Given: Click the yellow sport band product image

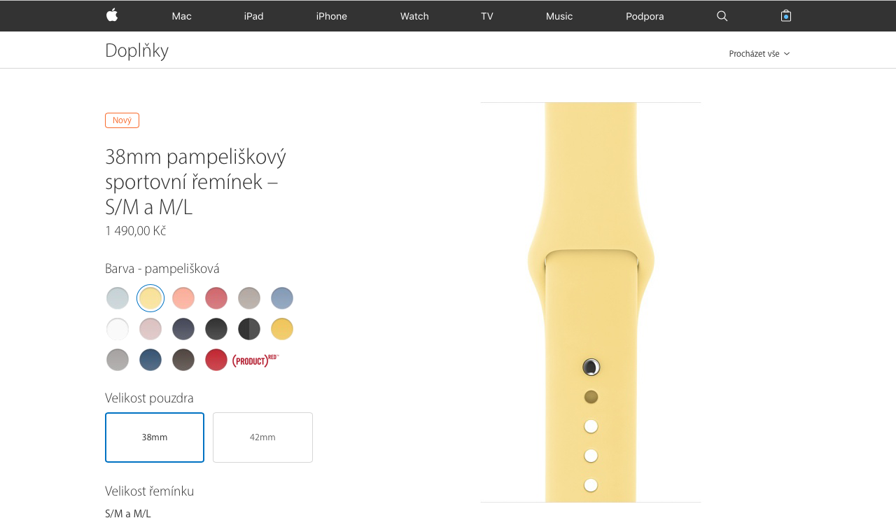Looking at the screenshot, I should (x=591, y=302).
